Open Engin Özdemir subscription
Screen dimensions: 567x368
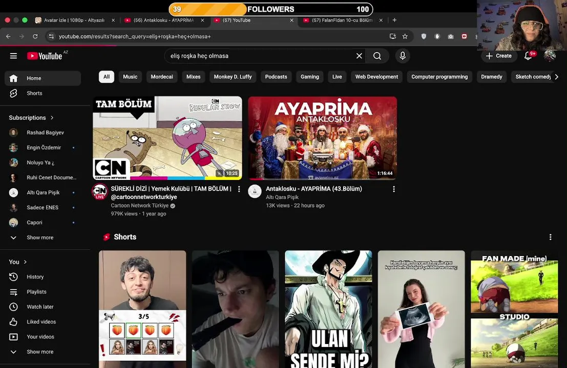pos(43,148)
